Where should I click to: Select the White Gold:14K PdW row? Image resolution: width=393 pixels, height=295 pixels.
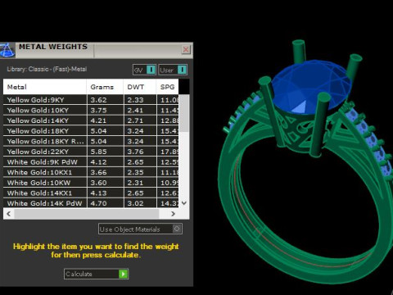[91, 203]
